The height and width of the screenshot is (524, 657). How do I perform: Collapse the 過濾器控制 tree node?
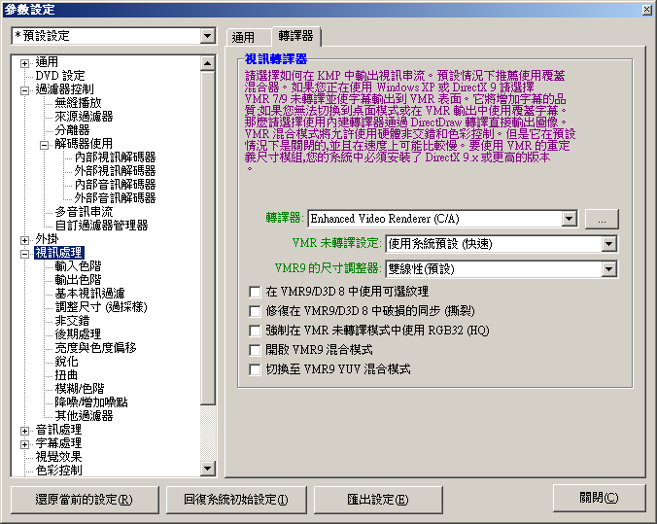24,90
